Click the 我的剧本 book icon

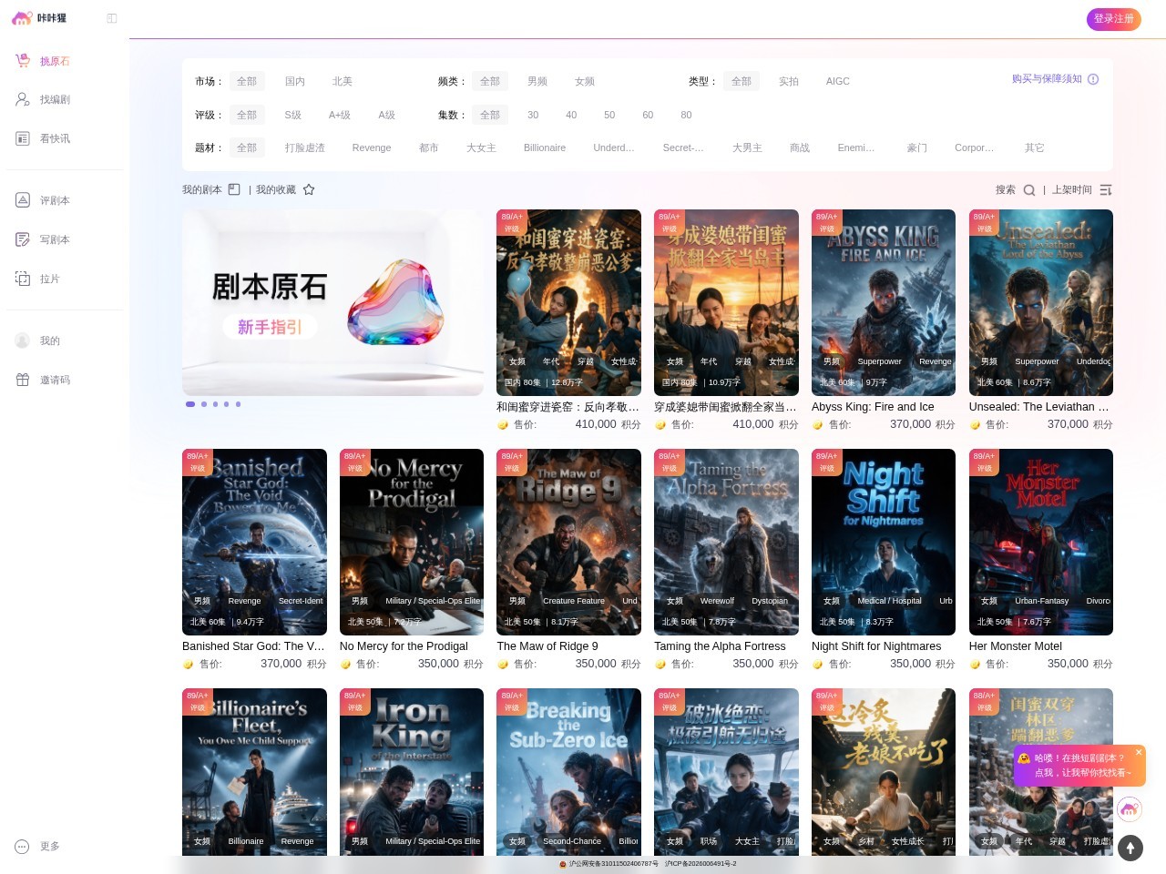(x=234, y=189)
